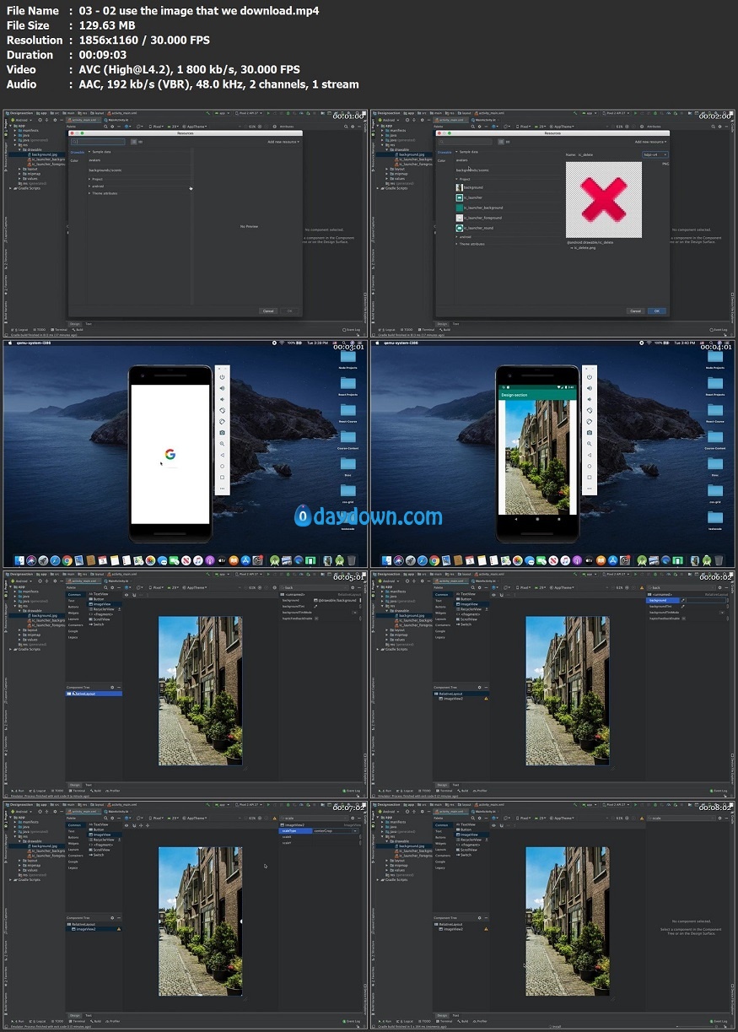
Task: Click the emulator home circle icon beside the Google loading screen
Action: coord(223,466)
